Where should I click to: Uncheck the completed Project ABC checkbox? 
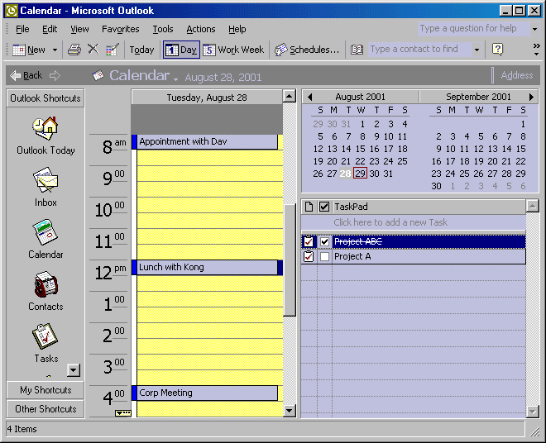324,242
